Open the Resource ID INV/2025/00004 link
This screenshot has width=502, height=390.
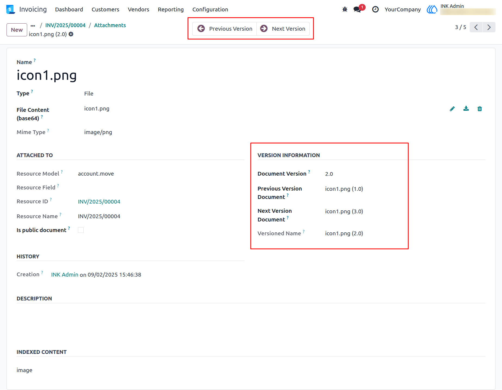coord(99,202)
